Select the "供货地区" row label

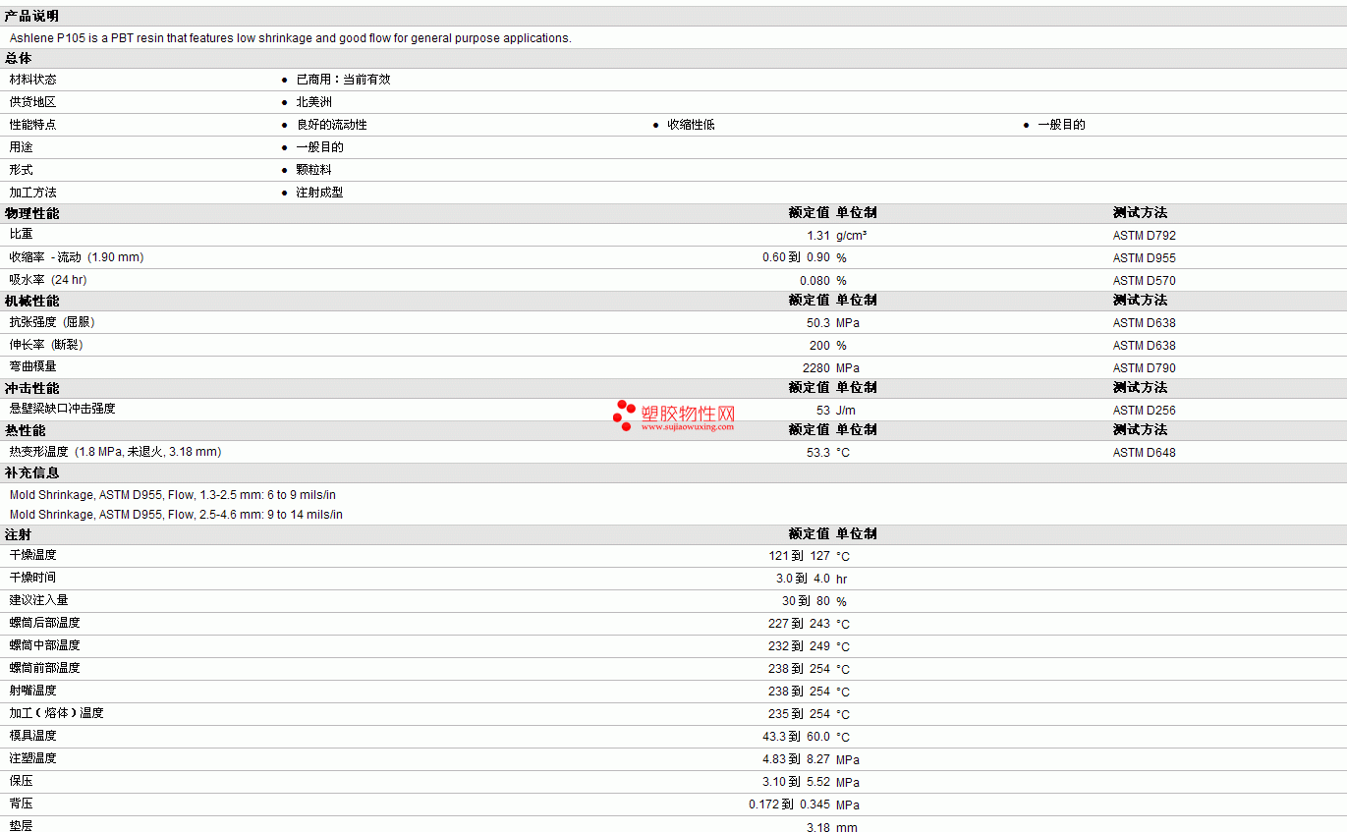tap(33, 102)
